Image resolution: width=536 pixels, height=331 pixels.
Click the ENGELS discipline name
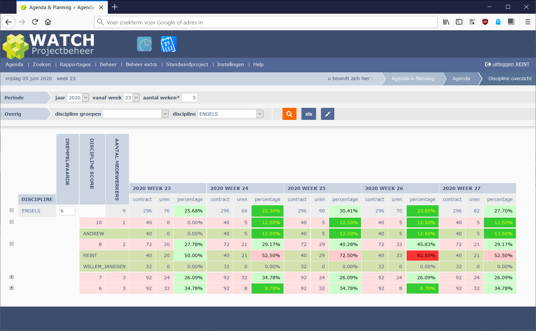point(31,211)
